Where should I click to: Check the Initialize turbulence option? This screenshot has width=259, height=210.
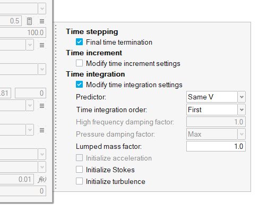tap(79, 181)
